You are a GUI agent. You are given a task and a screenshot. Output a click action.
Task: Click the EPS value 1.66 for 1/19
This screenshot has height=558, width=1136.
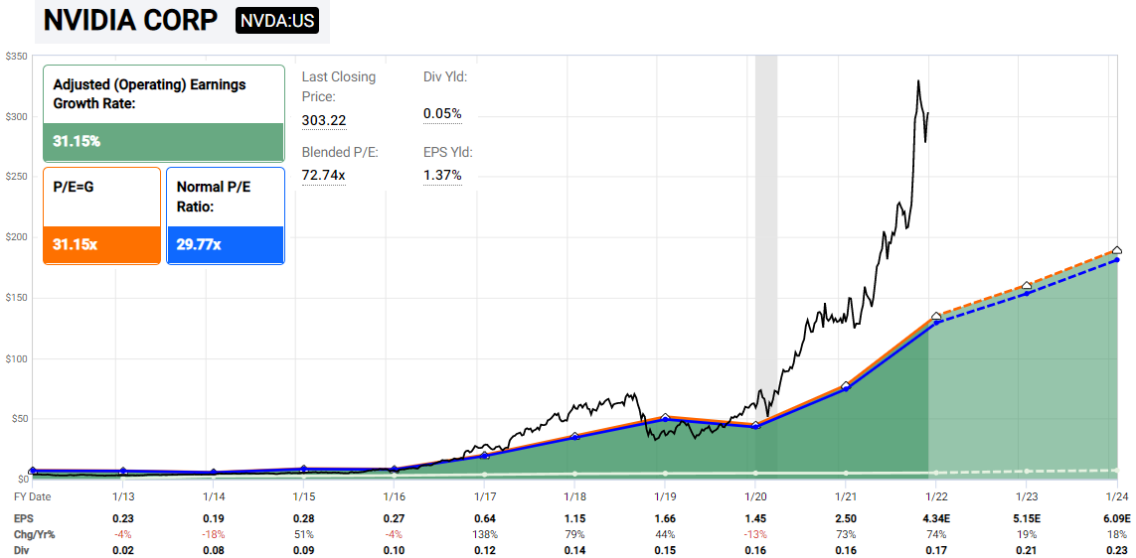click(x=664, y=519)
